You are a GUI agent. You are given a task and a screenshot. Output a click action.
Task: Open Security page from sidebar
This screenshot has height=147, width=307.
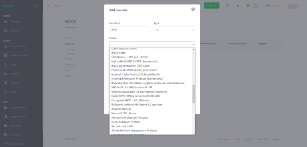(14, 83)
